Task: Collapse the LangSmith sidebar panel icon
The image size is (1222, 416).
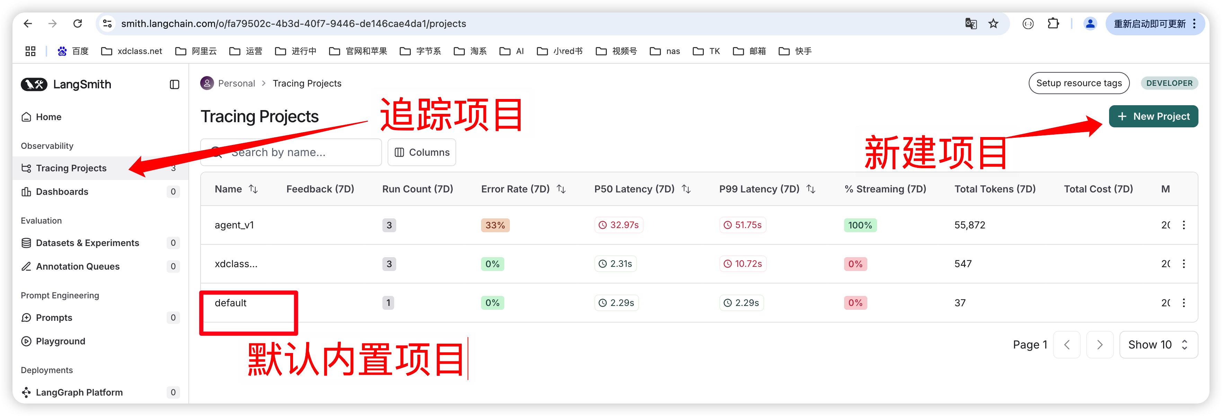Action: 174,84
